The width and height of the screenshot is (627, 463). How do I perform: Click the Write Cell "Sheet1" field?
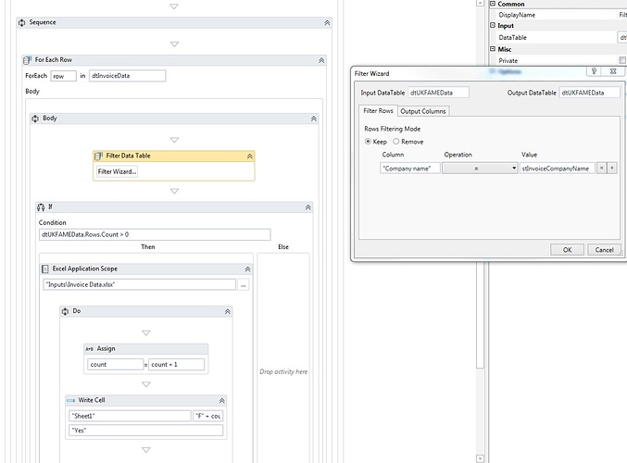tap(130, 416)
